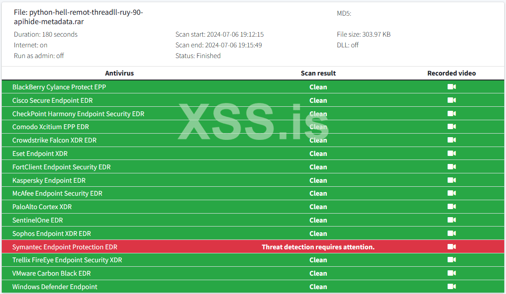The width and height of the screenshot is (506, 294).
Task: Select the Scan result column header
Action: (318, 73)
